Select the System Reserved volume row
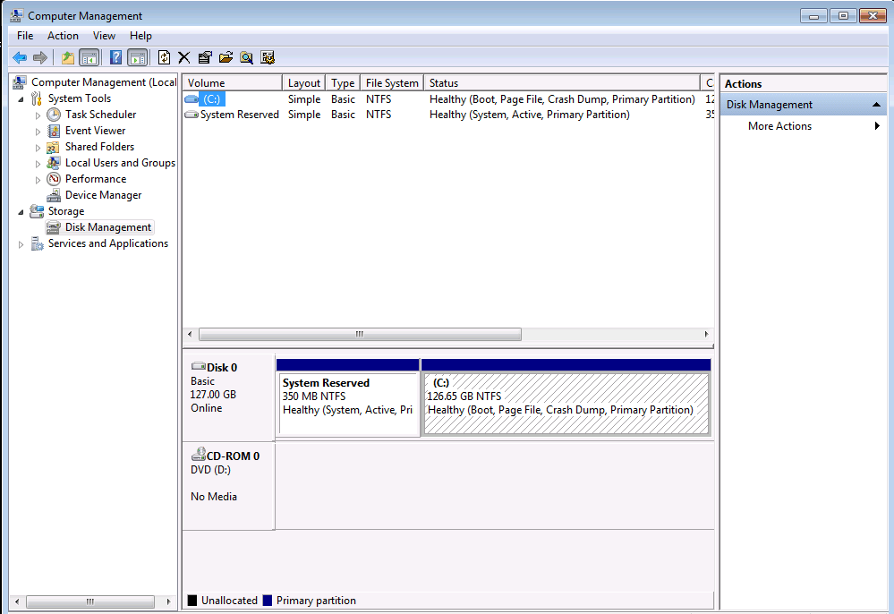The width and height of the screenshot is (894, 614). tap(448, 115)
